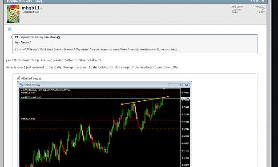The image size is (278, 167).
Task: Open post number link #7889
Action: tap(254, 1)
